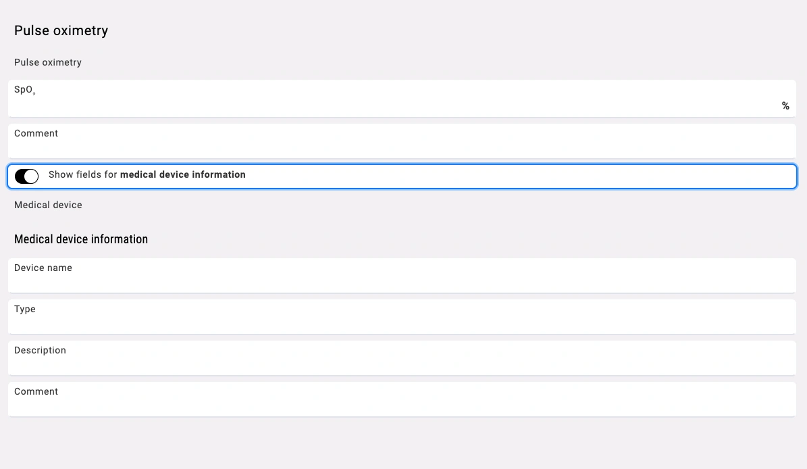807x469 pixels.
Task: Click into the Description field
Action: point(402,364)
